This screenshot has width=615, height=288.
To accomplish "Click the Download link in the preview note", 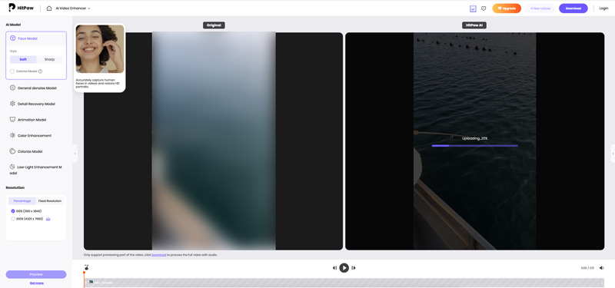I will coord(159,255).
